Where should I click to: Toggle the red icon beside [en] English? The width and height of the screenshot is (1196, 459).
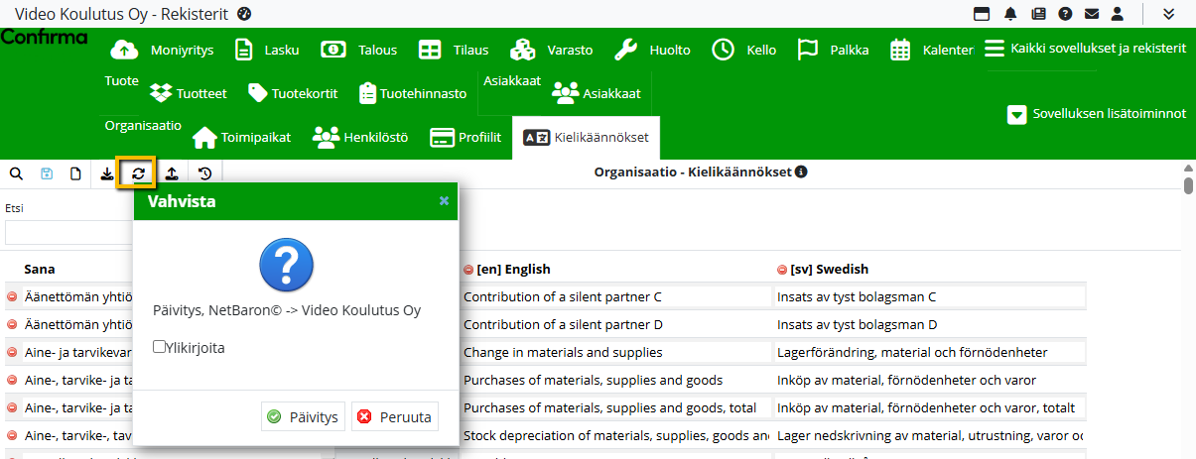[x=468, y=270]
